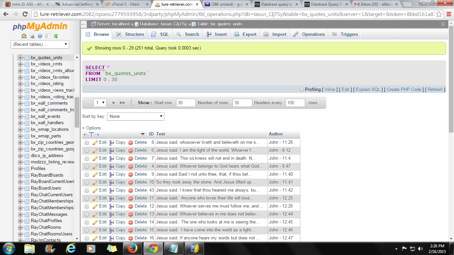
Task: Click the pencil Edit icon for ID 43
Action: pyautogui.click(x=95, y=190)
